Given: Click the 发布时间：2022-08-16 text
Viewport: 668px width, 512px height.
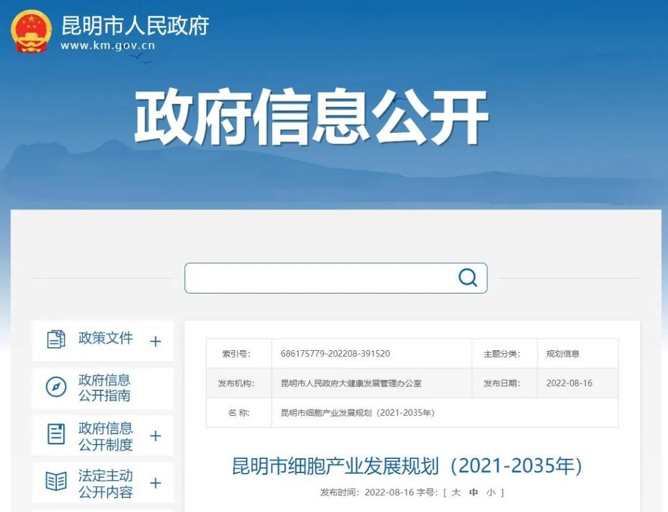Looking at the screenshot, I should (367, 492).
